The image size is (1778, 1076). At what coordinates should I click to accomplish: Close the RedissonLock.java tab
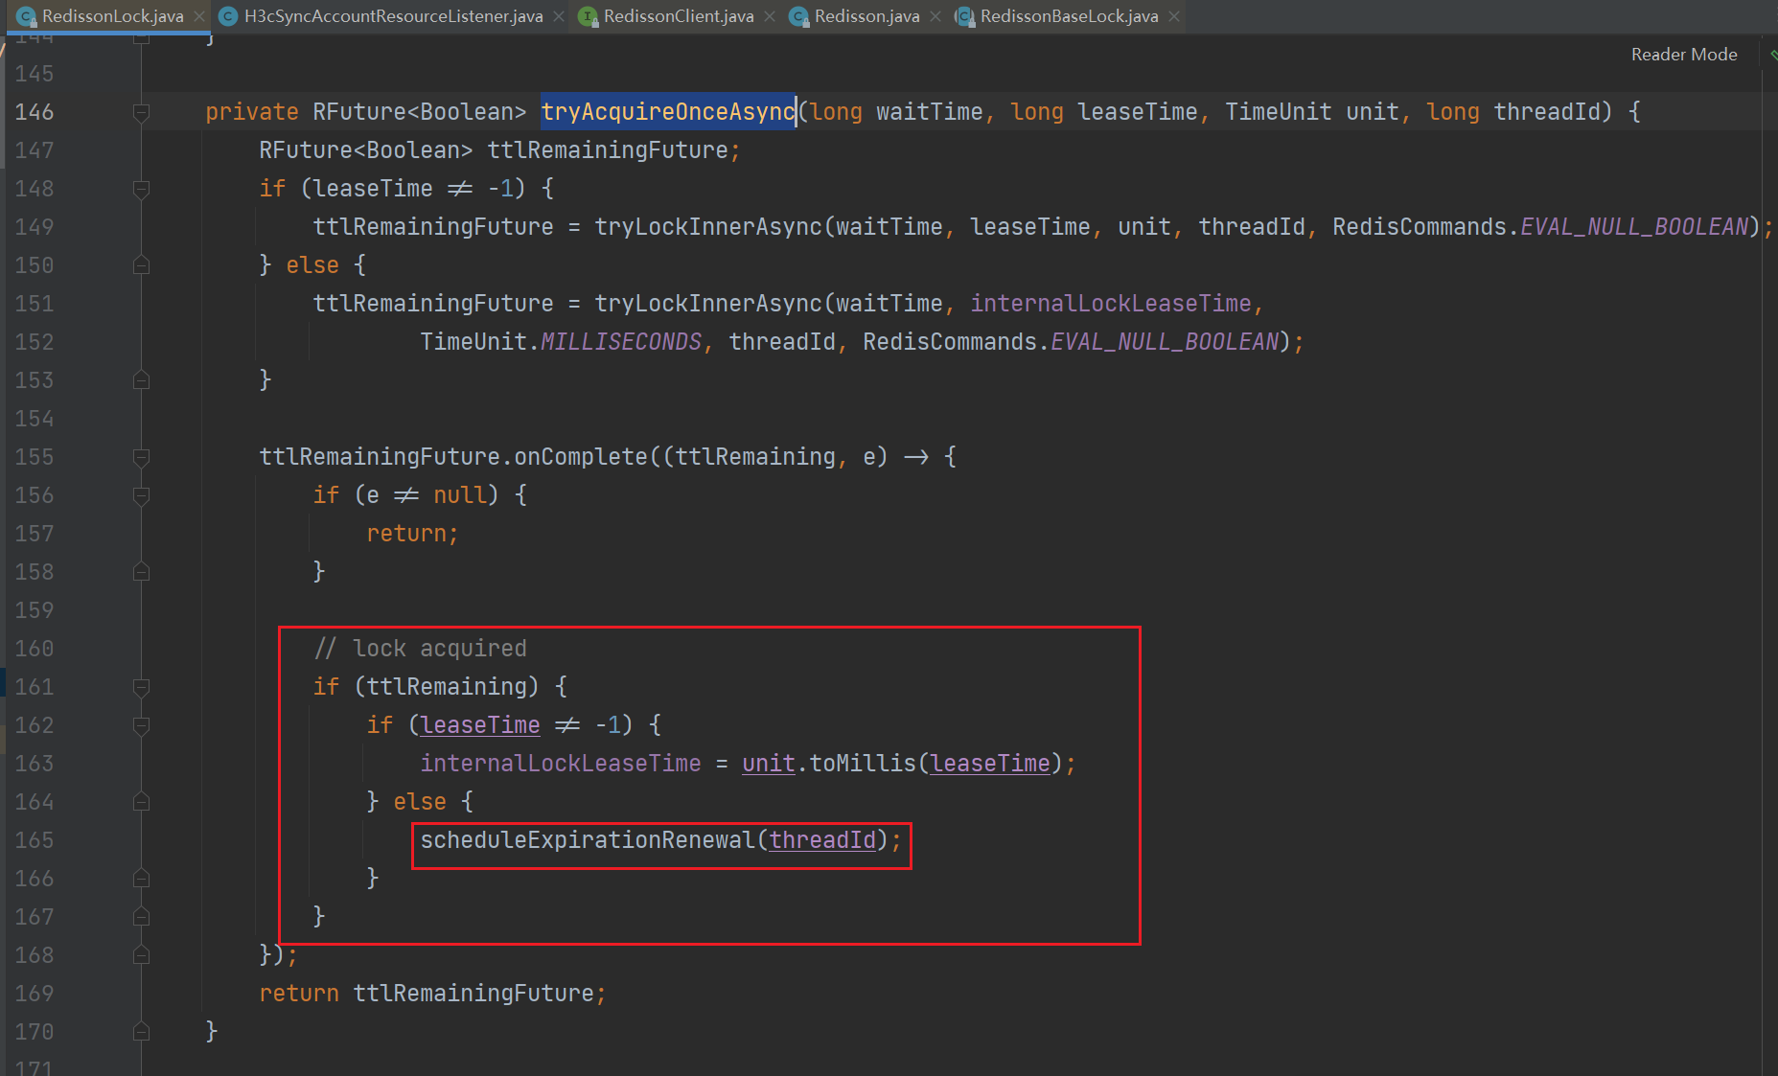[199, 16]
